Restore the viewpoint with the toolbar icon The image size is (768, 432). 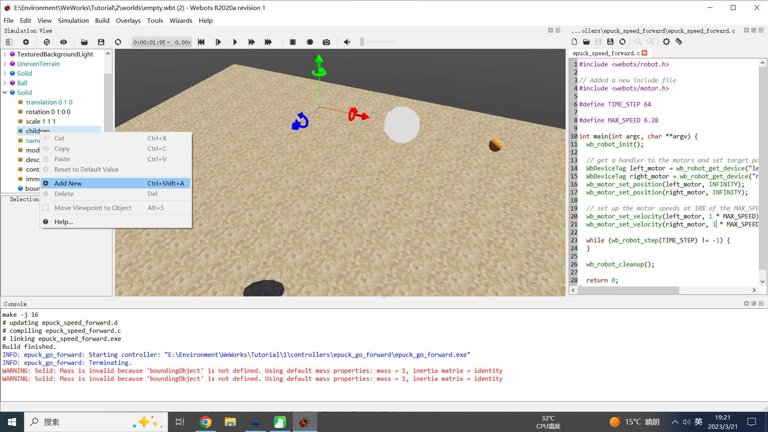pos(47,42)
